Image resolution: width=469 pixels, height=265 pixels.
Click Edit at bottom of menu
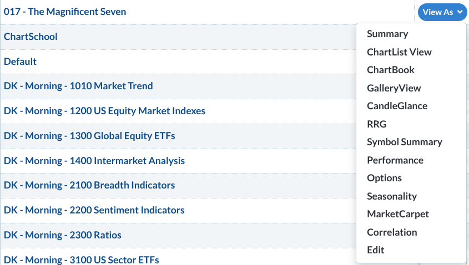[x=375, y=250]
